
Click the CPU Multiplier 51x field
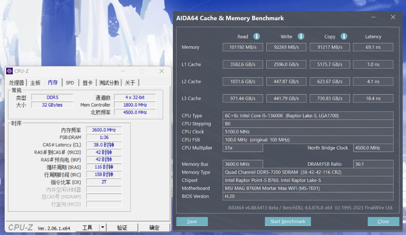click(x=243, y=148)
